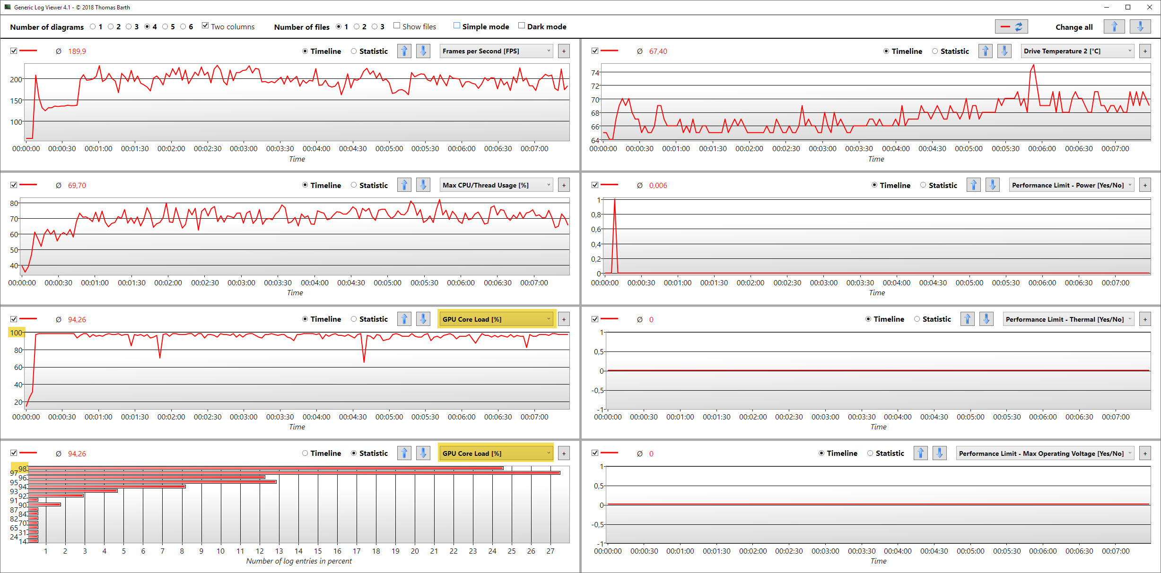
Task: Click down arrow in Max CPU/Thread Usage panel
Action: [x=423, y=185]
